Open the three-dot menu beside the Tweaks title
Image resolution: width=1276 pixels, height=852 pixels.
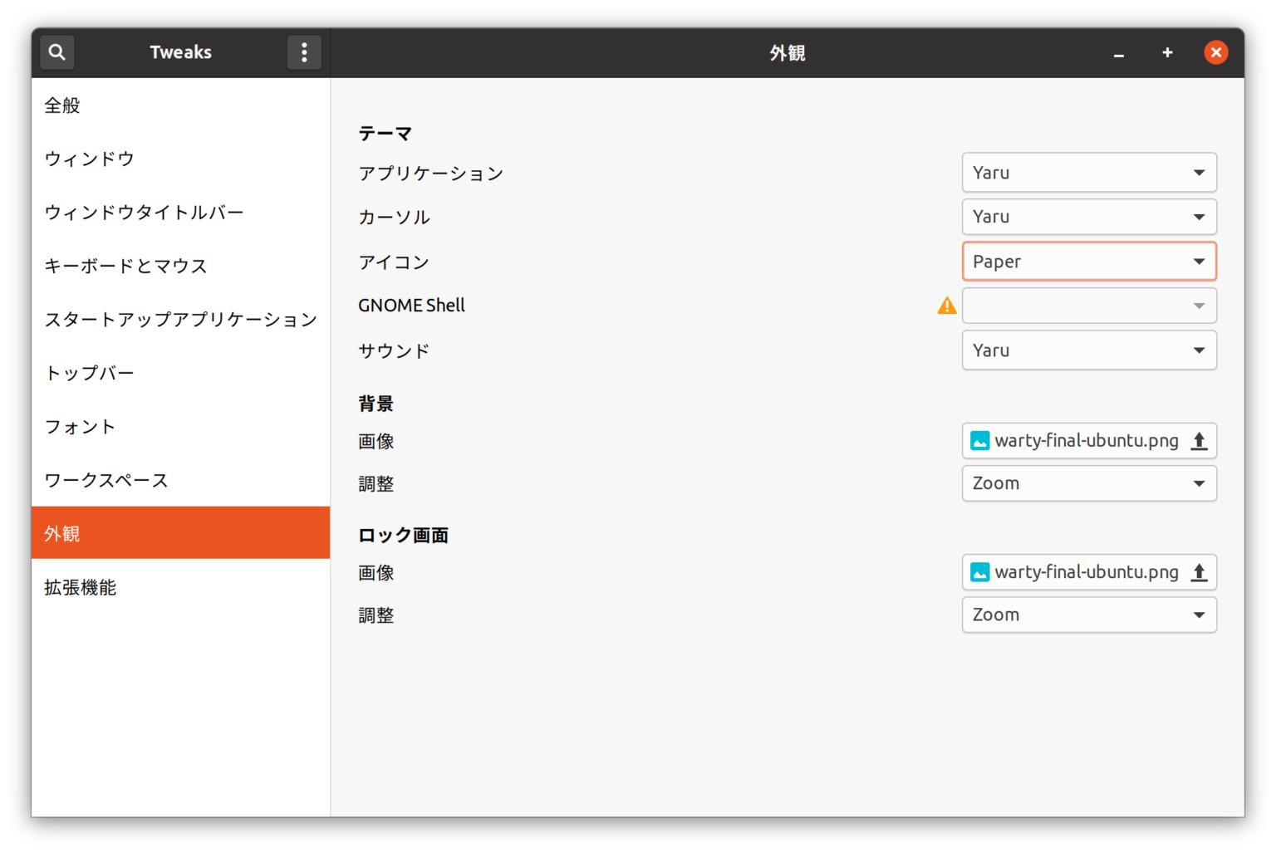tap(304, 52)
